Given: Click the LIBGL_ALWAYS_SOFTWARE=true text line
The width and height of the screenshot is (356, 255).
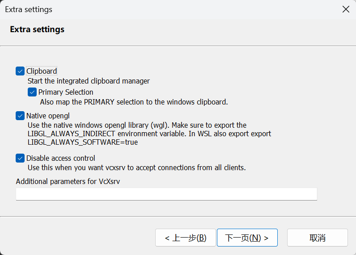Looking at the screenshot, I should pos(83,142).
